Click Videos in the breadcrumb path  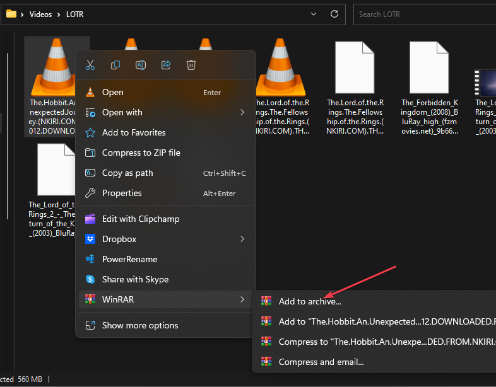(x=40, y=14)
